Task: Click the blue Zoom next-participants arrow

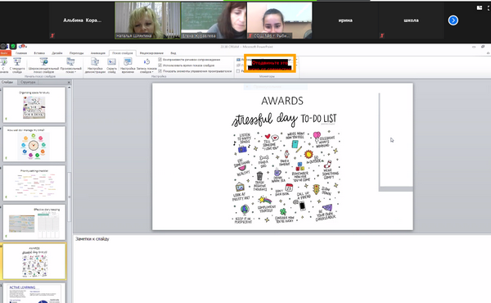Action: 453,20
